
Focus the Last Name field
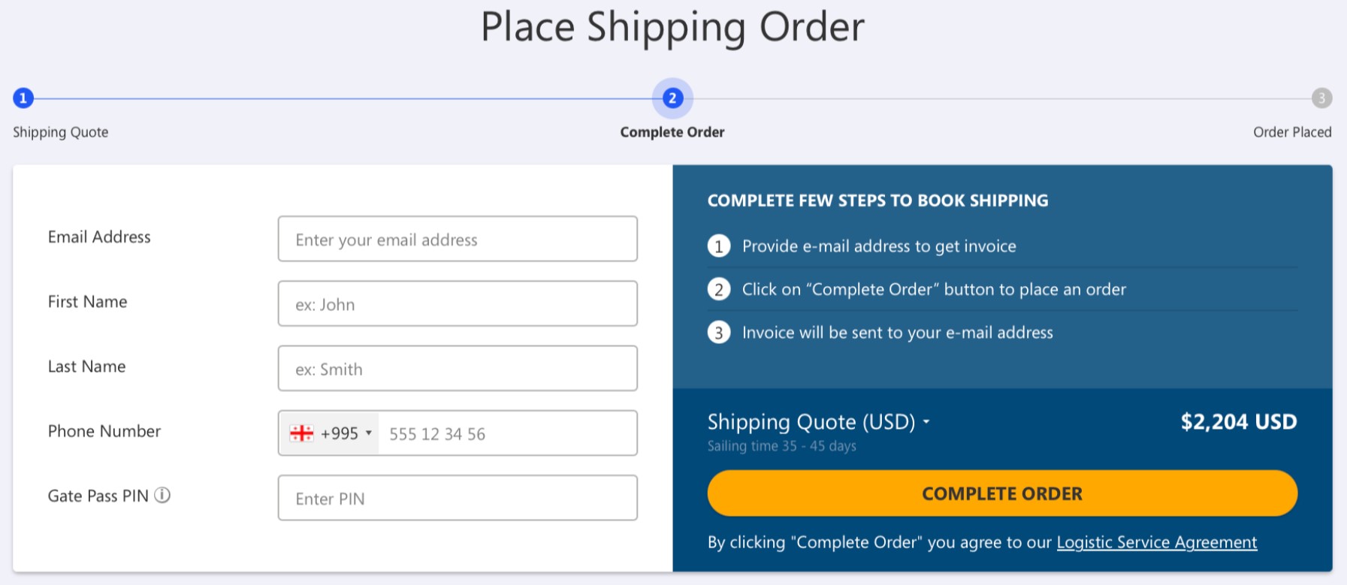(458, 368)
